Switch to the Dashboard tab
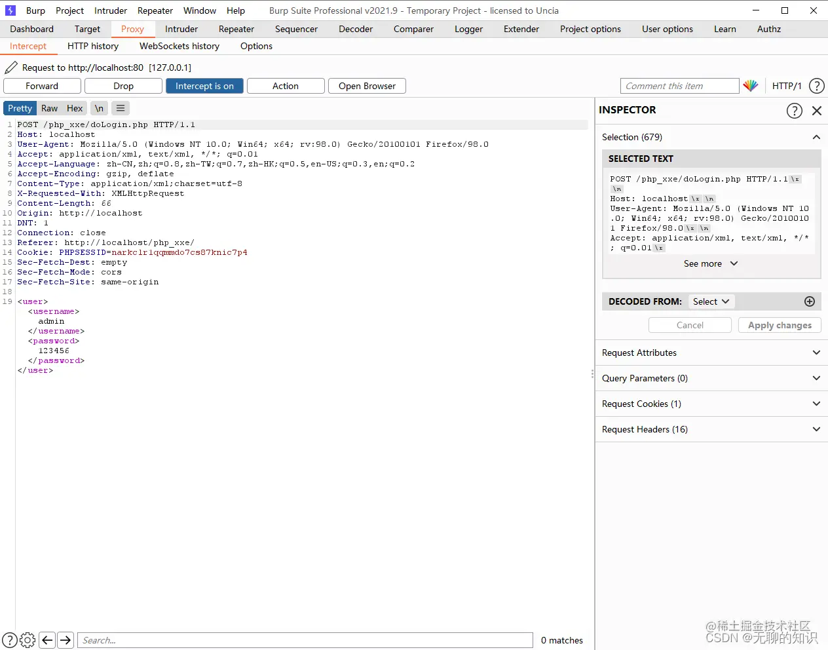828x650 pixels. [x=31, y=29]
